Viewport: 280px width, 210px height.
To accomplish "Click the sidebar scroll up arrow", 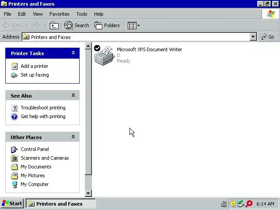I will point(88,46).
